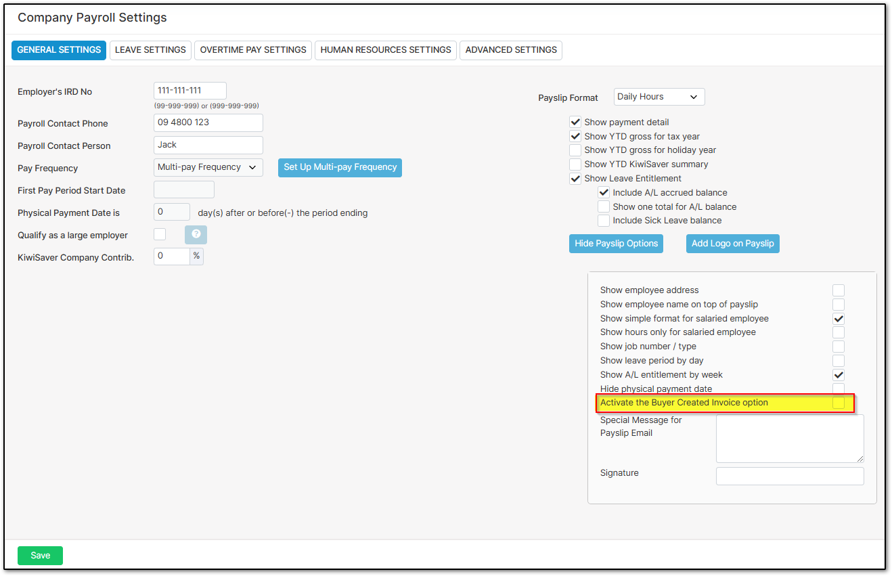Check Show one total for A/L balance
Viewport: 892px width, 576px height.
coord(604,207)
